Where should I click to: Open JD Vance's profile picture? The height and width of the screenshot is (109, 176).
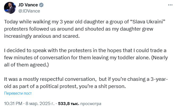[10, 7]
